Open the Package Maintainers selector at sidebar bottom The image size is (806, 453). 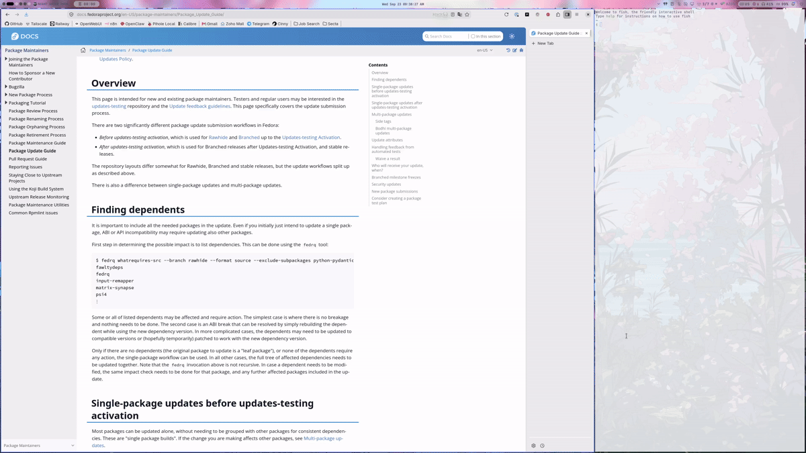[38, 446]
